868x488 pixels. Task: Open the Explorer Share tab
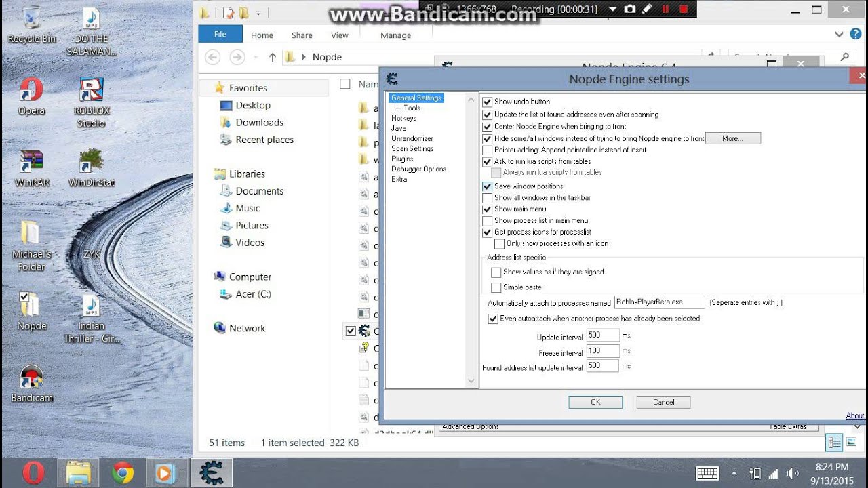302,35
